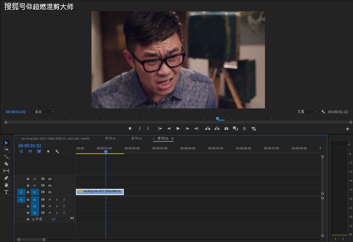Click the timeline horizontal zoom scrollbar
353x242 pixels.
click(x=31, y=239)
